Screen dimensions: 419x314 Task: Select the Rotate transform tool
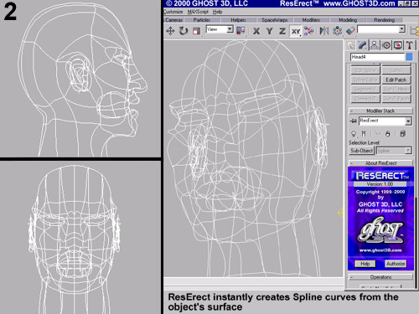click(x=184, y=31)
